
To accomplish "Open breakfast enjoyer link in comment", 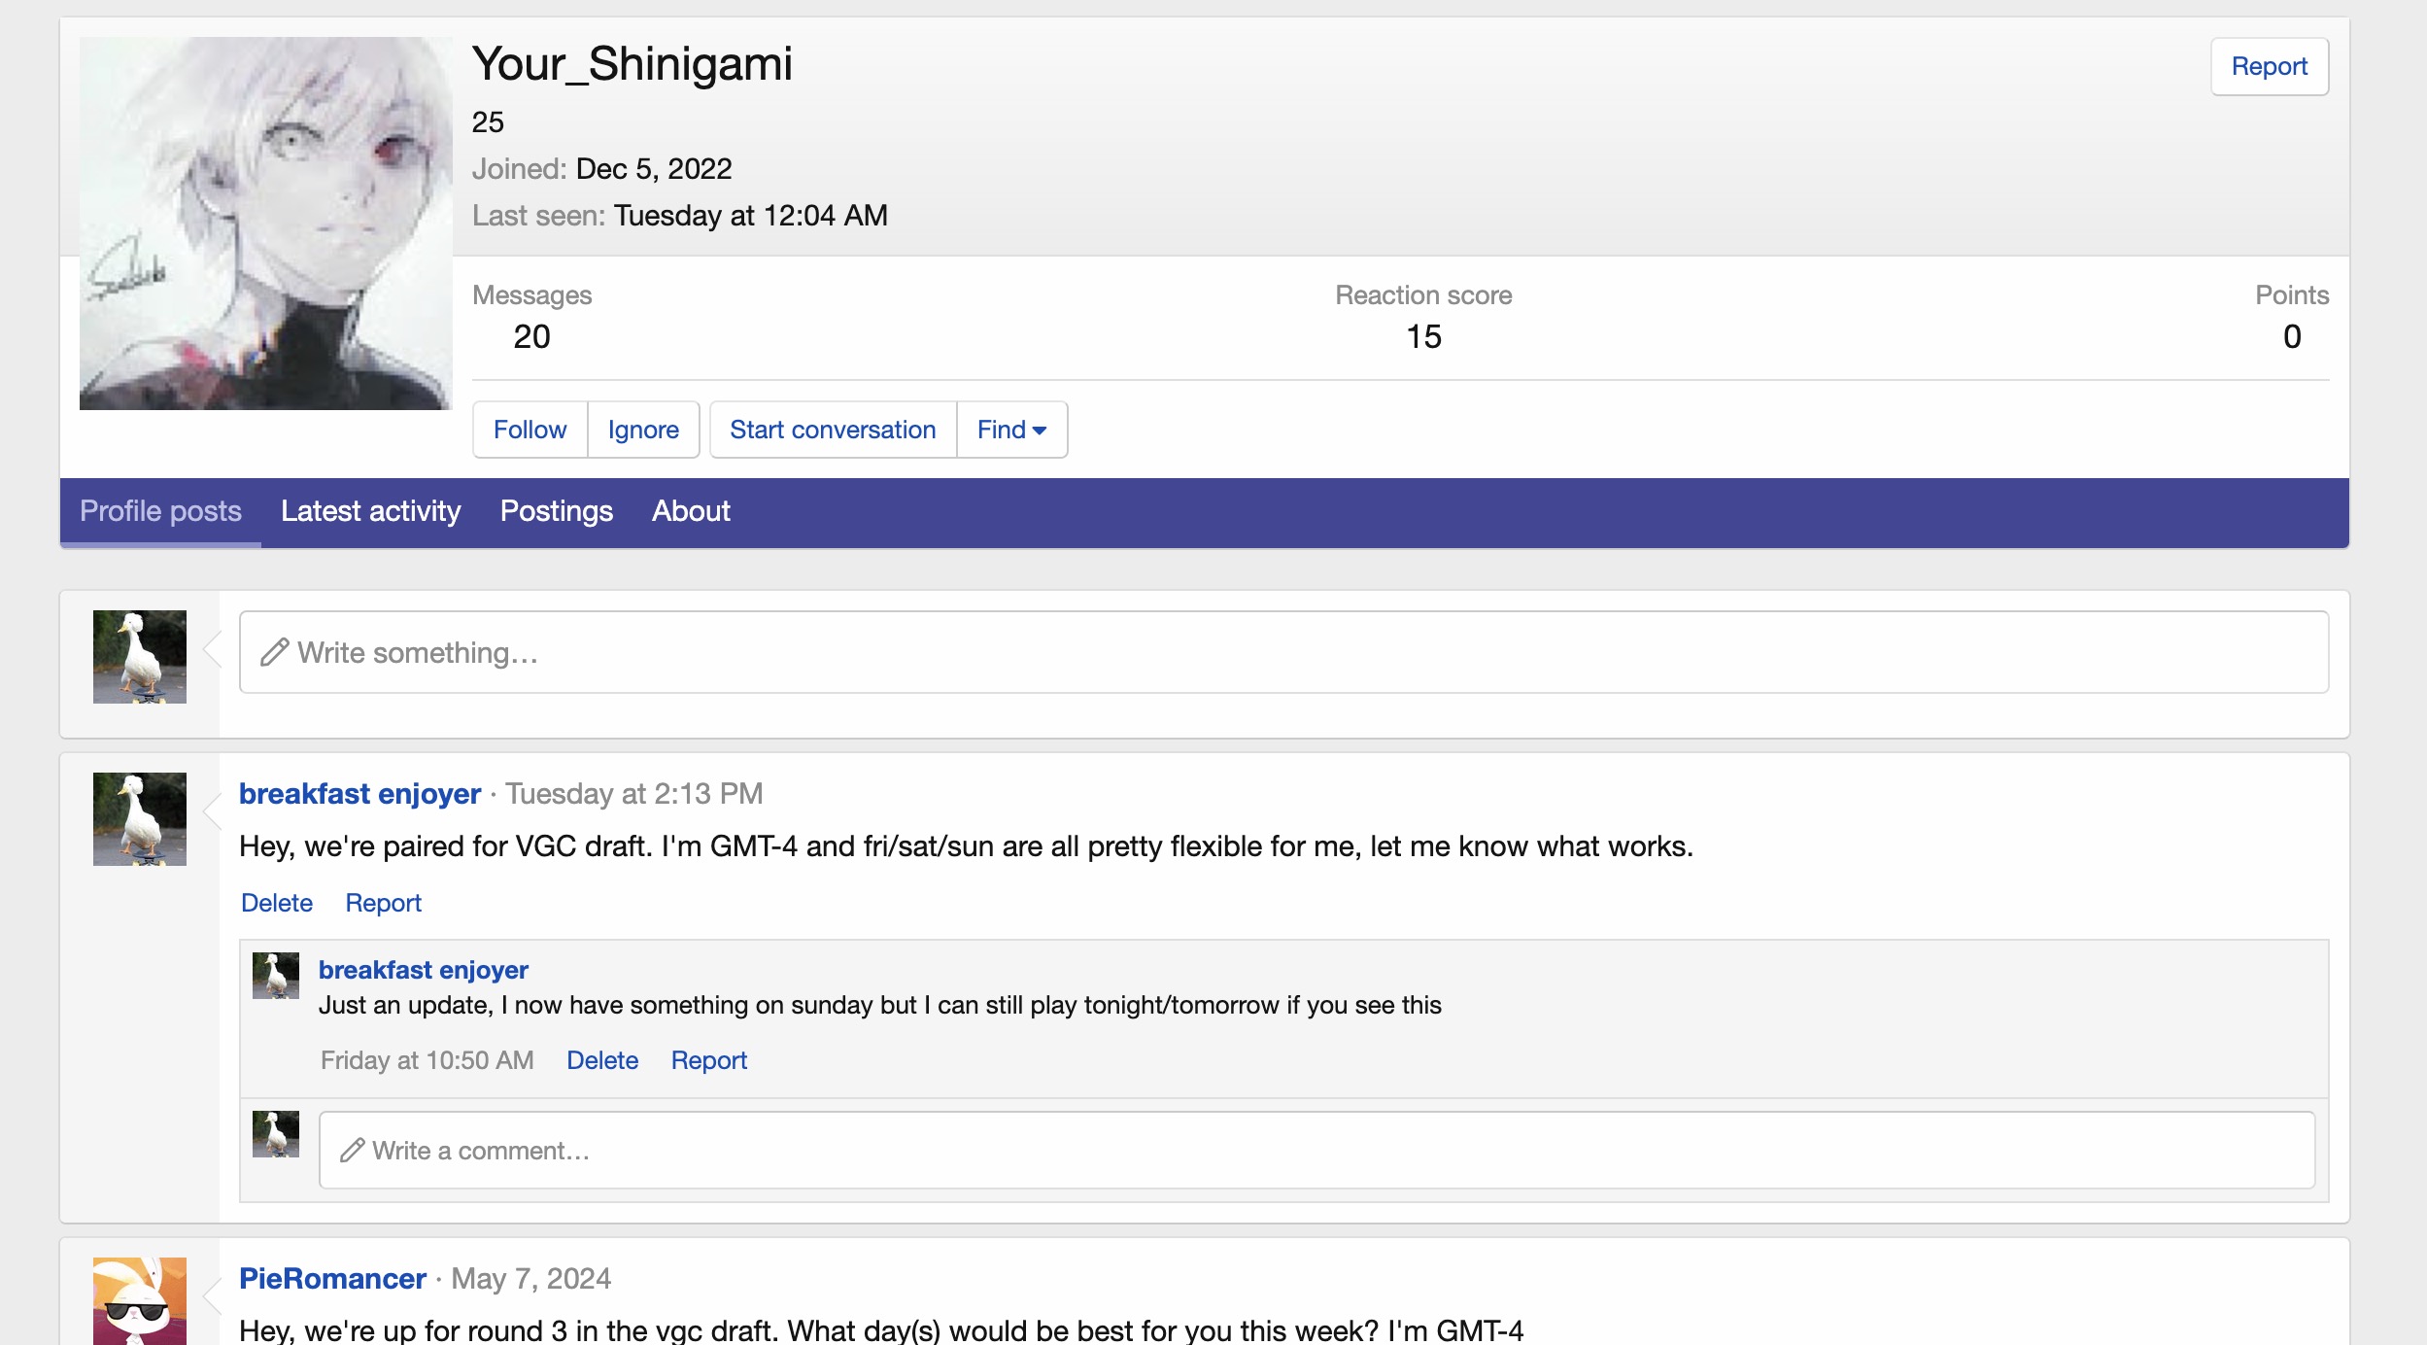I will click(x=424, y=969).
